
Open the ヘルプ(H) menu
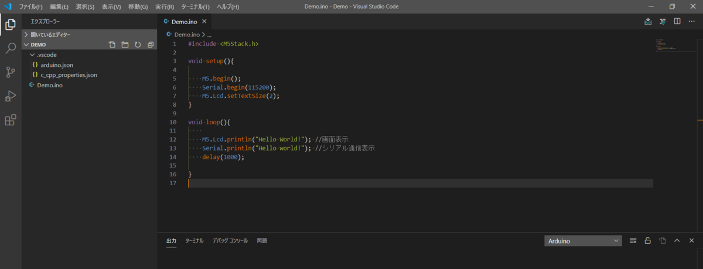click(x=228, y=6)
